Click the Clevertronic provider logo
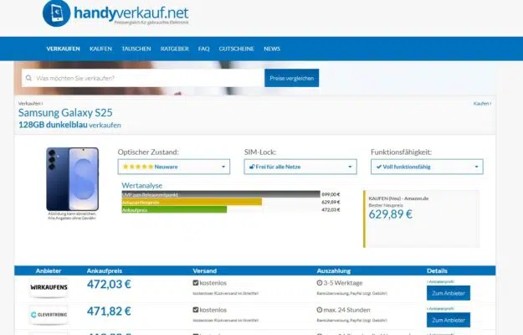523x335 pixels. [x=49, y=314]
